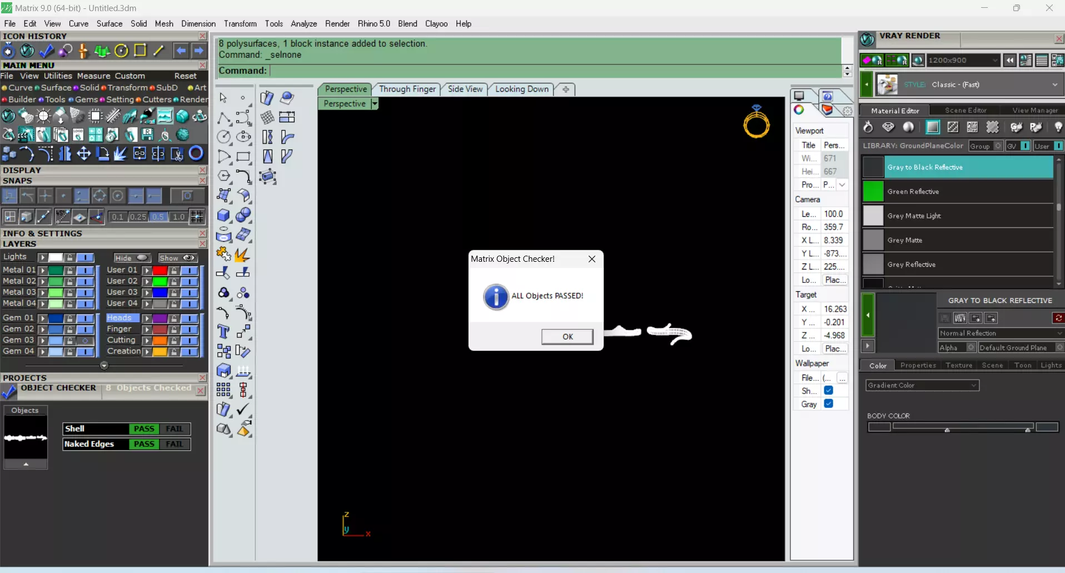This screenshot has width=1065, height=573.
Task: Expand the layers panel round down arrow
Action: pos(104,366)
